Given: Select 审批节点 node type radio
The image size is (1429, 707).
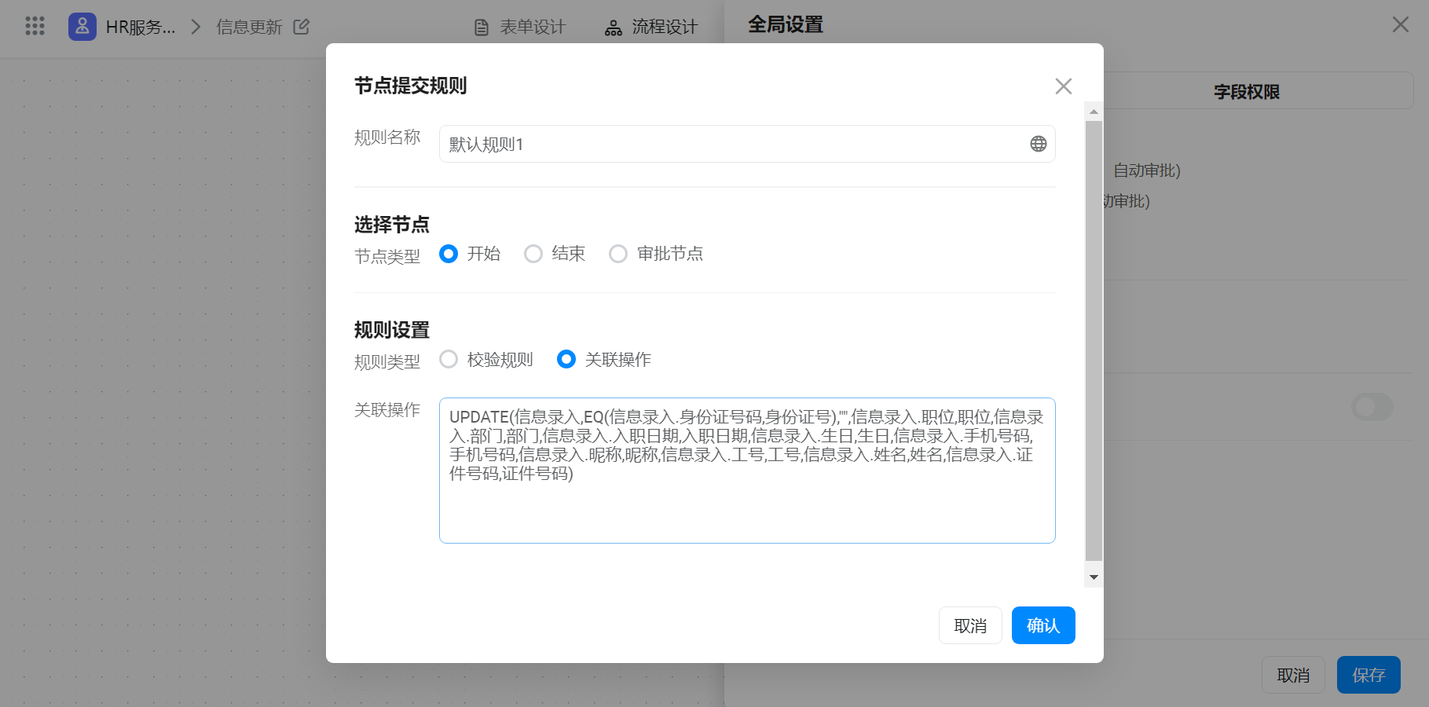Looking at the screenshot, I should tap(618, 254).
